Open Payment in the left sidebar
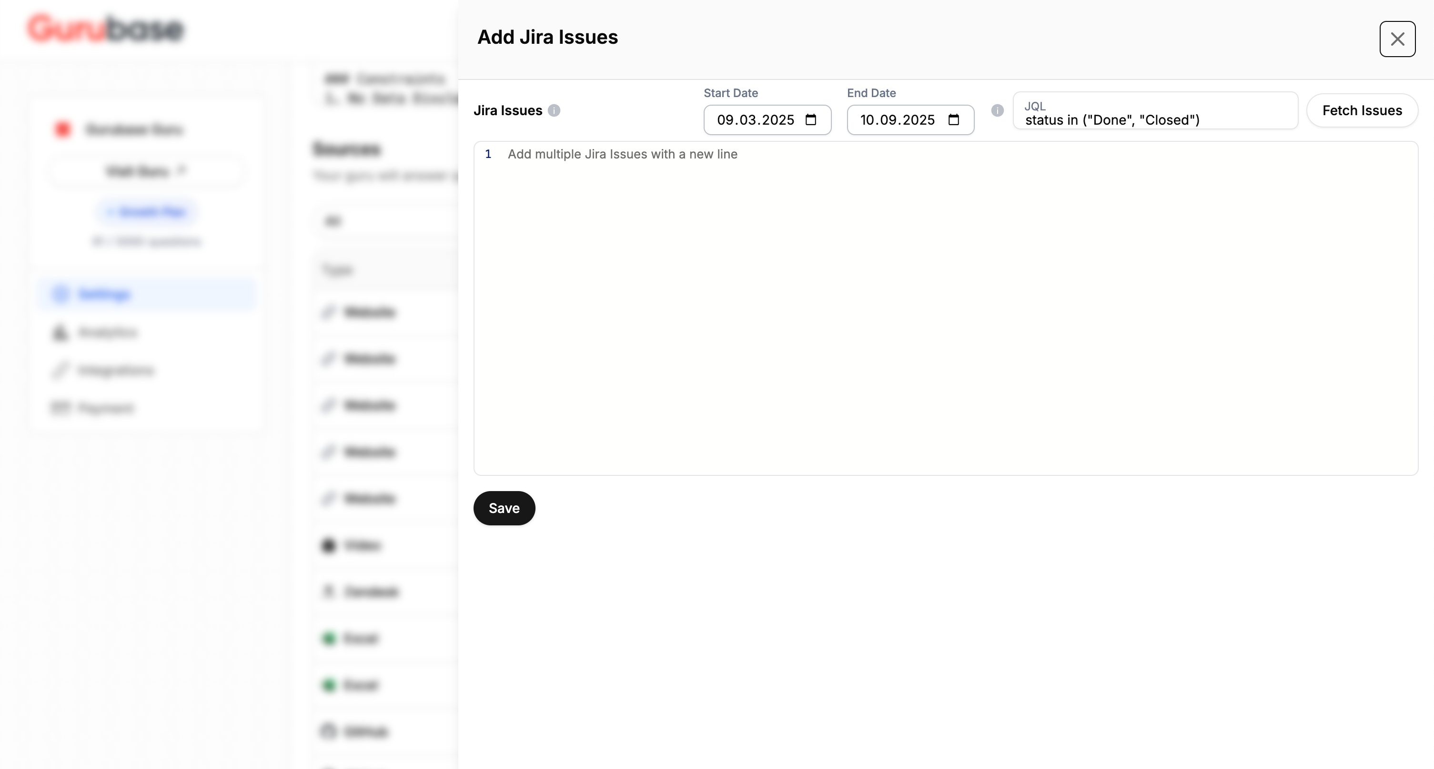The image size is (1434, 769). (106, 408)
